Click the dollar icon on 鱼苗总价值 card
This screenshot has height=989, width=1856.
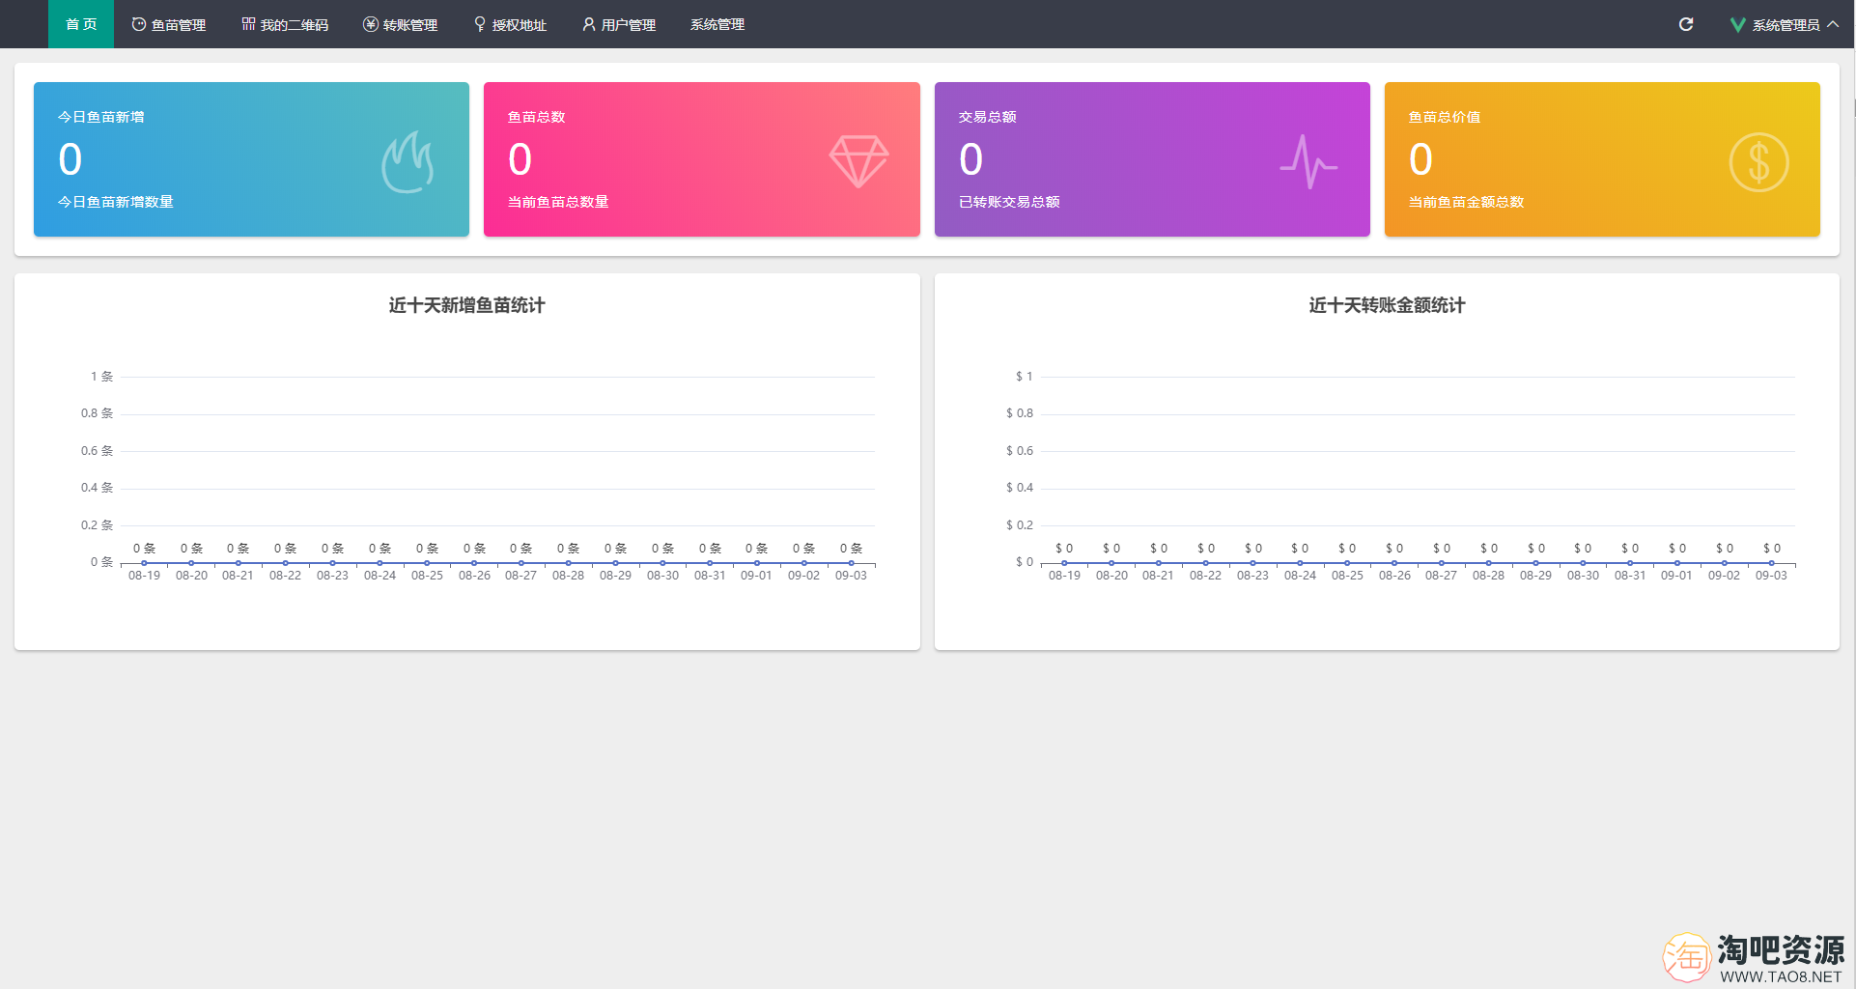(x=1758, y=161)
